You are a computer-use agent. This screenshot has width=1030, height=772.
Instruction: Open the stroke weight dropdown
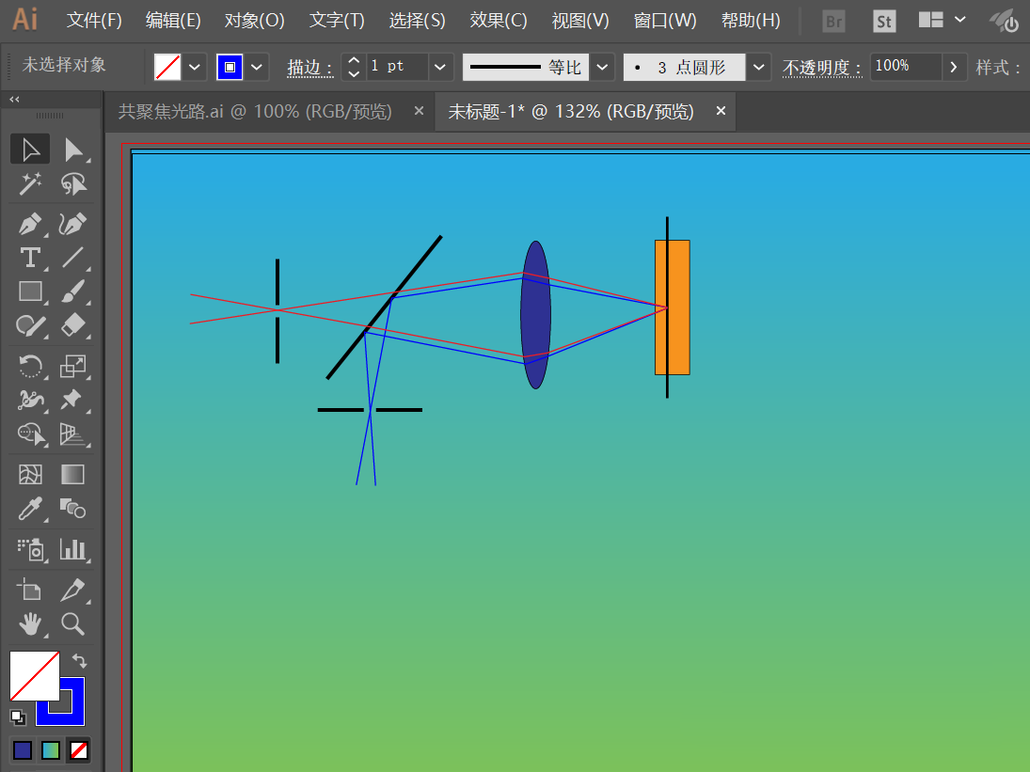pos(440,67)
